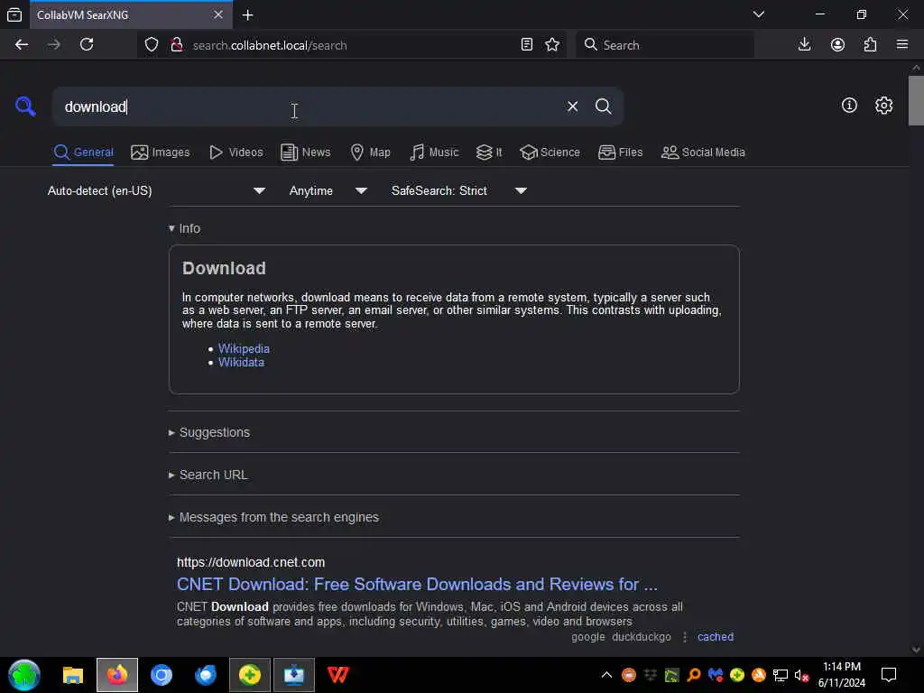Click the browser address bar
Viewport: 924px width, 693px height.
click(354, 45)
